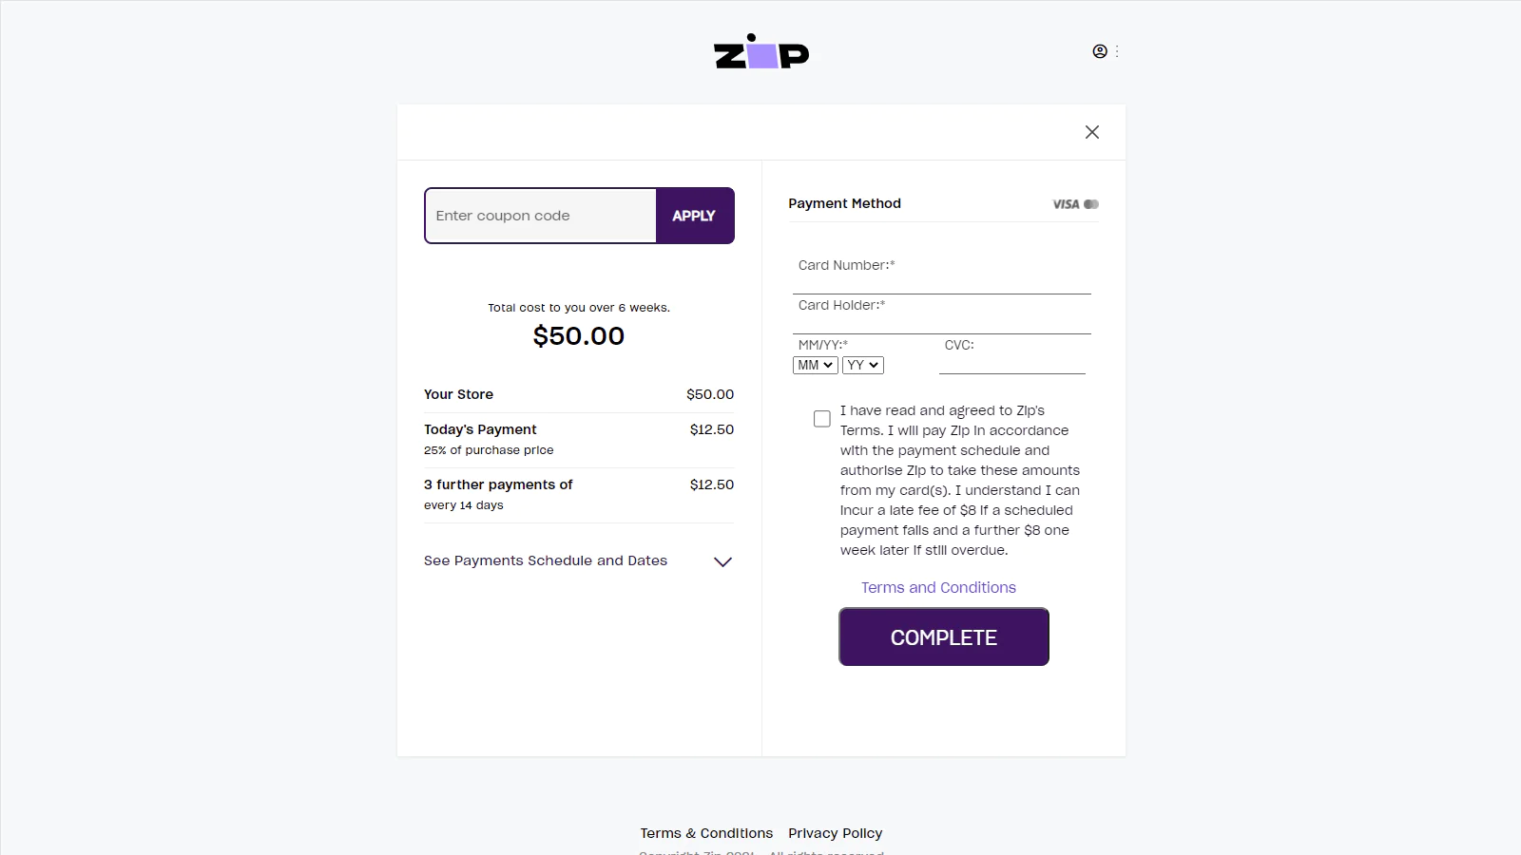Viewport: 1521px width, 855px height.
Task: Open the MM expiry month dropdown
Action: point(815,365)
